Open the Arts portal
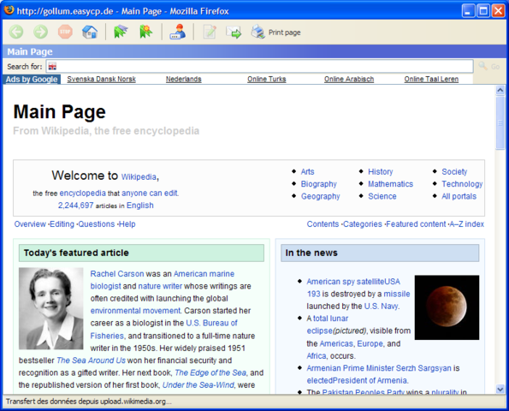The image size is (509, 411). click(x=307, y=171)
